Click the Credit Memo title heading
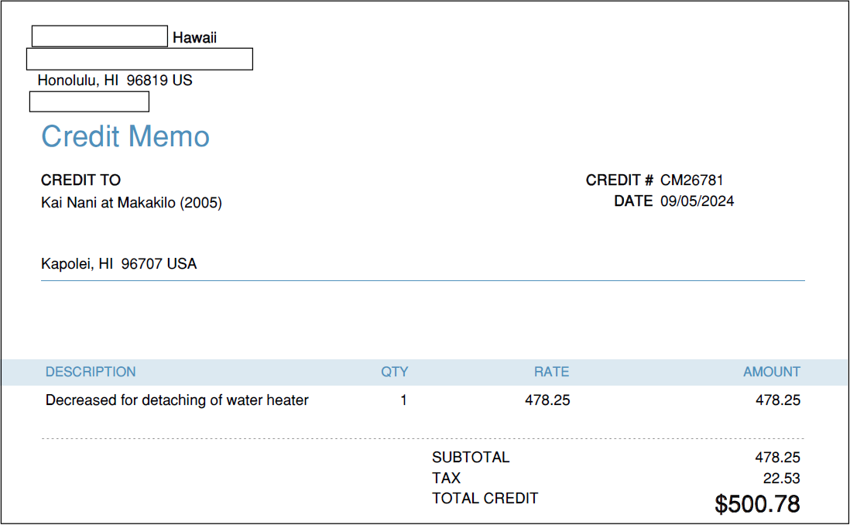 [125, 137]
